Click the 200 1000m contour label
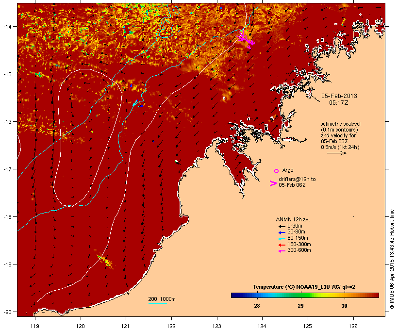This screenshot has width=398, height=330. (x=162, y=299)
